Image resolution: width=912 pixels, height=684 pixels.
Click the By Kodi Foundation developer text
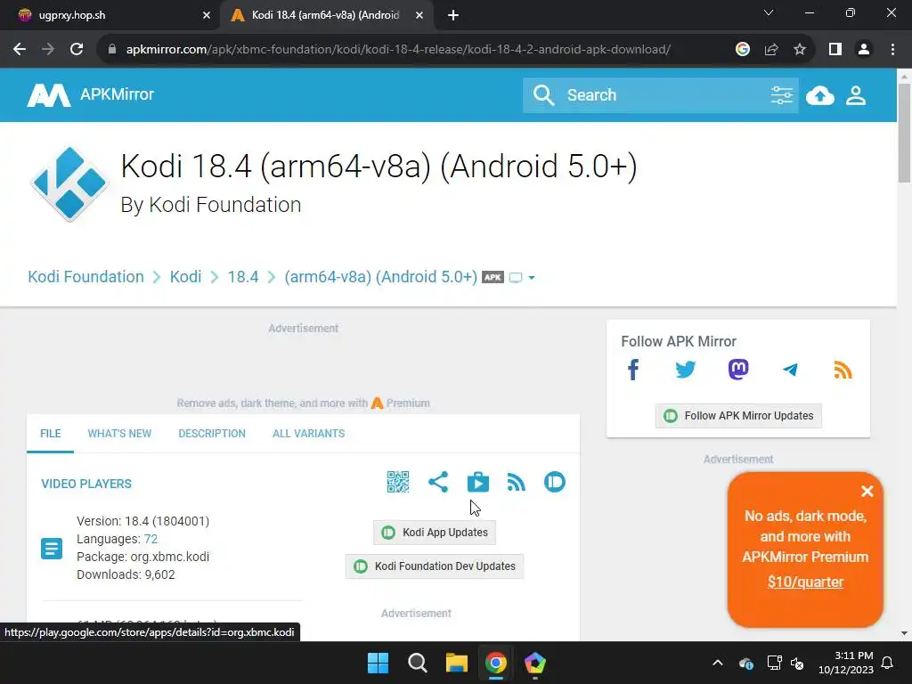coord(210,205)
